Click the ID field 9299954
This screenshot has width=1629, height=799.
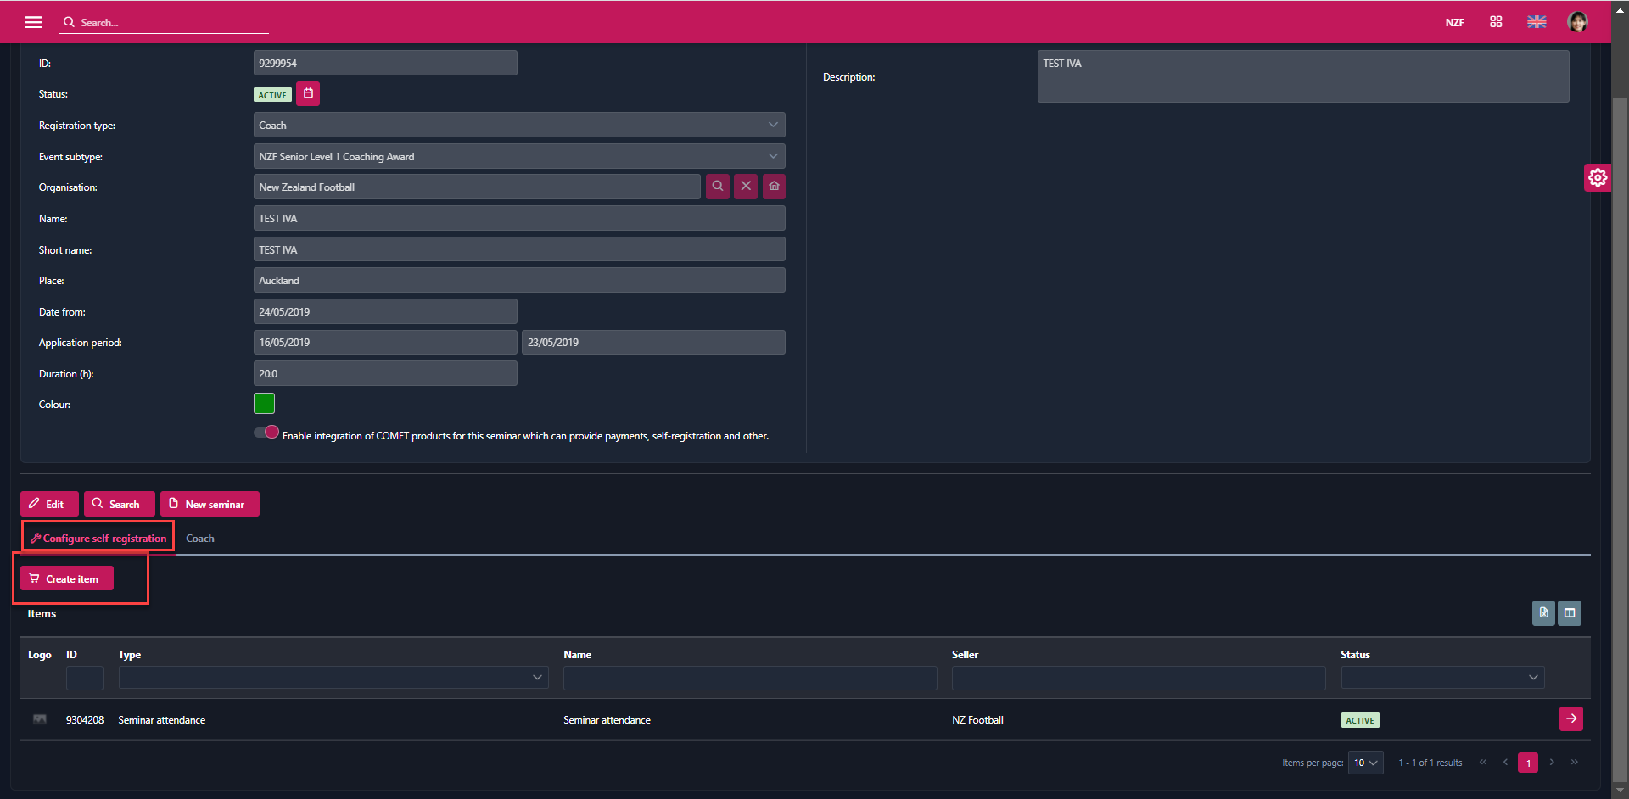pyautogui.click(x=385, y=63)
